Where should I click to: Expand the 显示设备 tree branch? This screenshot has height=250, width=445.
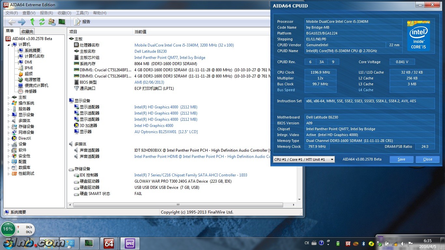click(x=9, y=115)
